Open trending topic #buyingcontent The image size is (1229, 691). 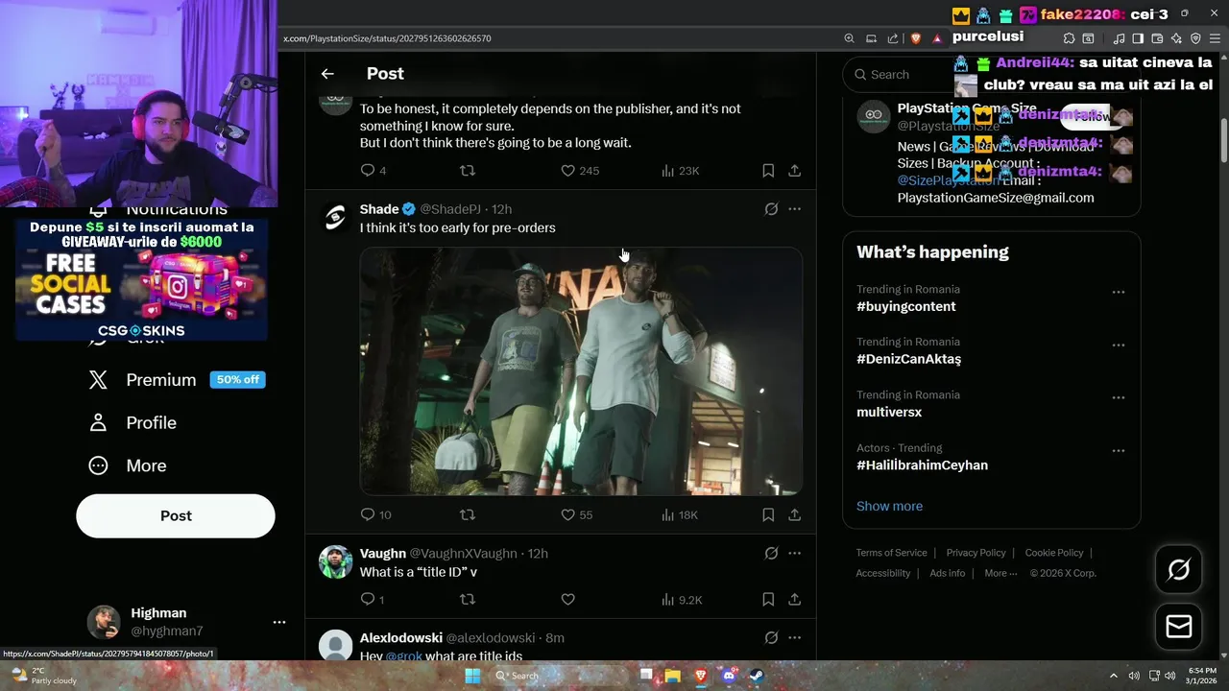click(x=906, y=307)
